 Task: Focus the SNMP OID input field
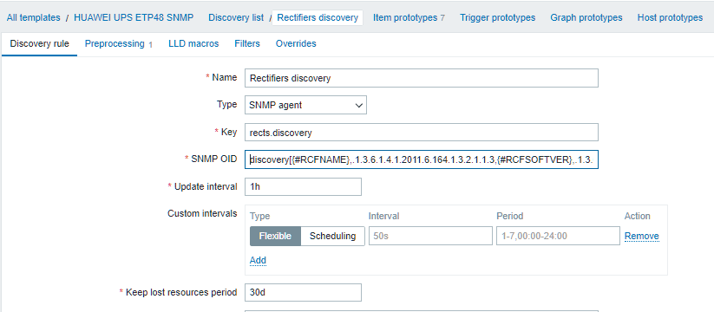(x=422, y=159)
